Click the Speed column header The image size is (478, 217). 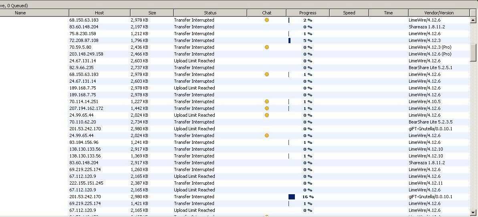349,13
